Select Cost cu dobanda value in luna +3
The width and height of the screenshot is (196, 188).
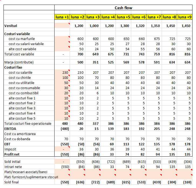pos(93,139)
